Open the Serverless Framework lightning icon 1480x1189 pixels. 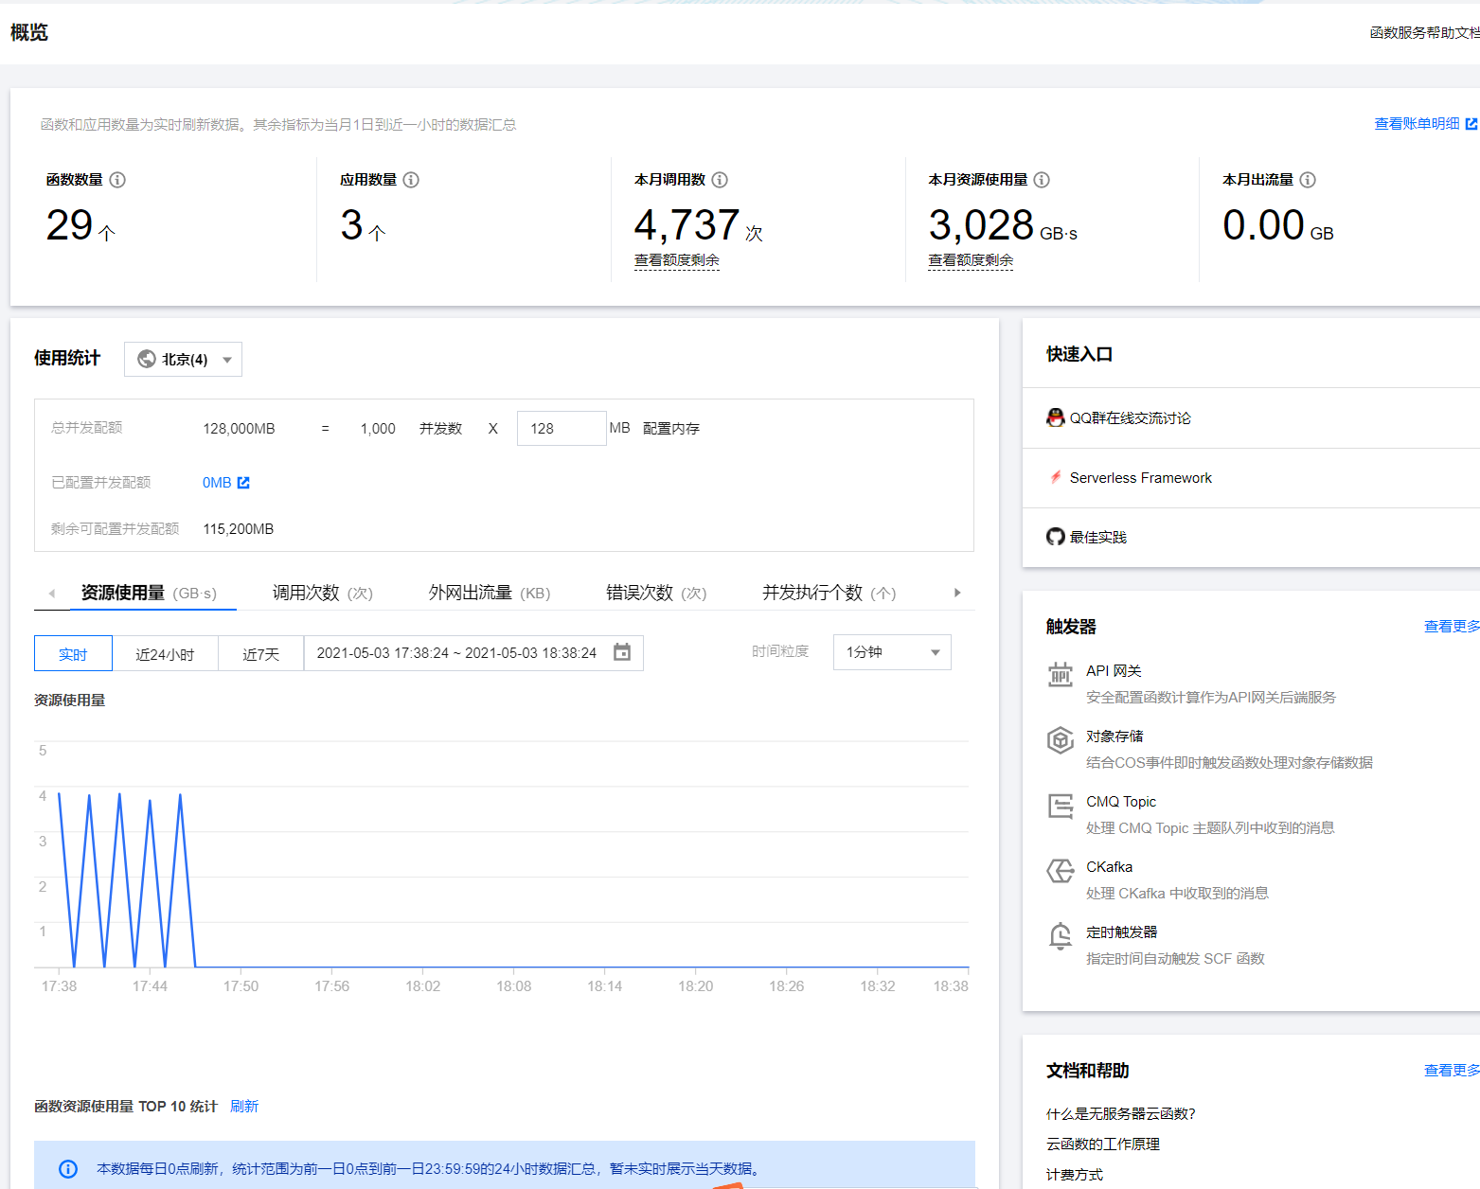pos(1055,477)
